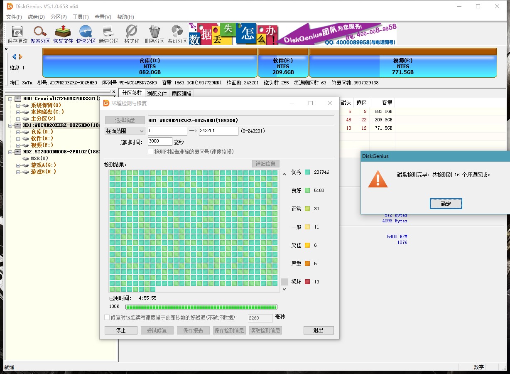Click the 搜索分区 magnifier icon
Image resolution: width=510 pixels, height=374 pixels.
coord(40,34)
